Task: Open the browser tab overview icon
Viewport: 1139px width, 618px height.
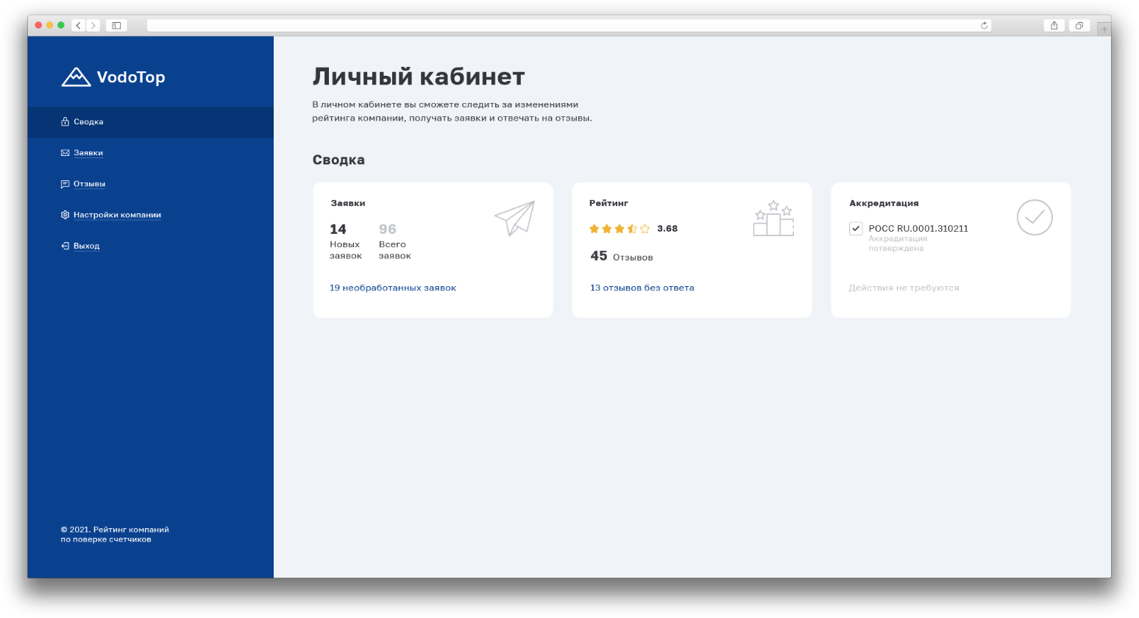Action: 1079,26
